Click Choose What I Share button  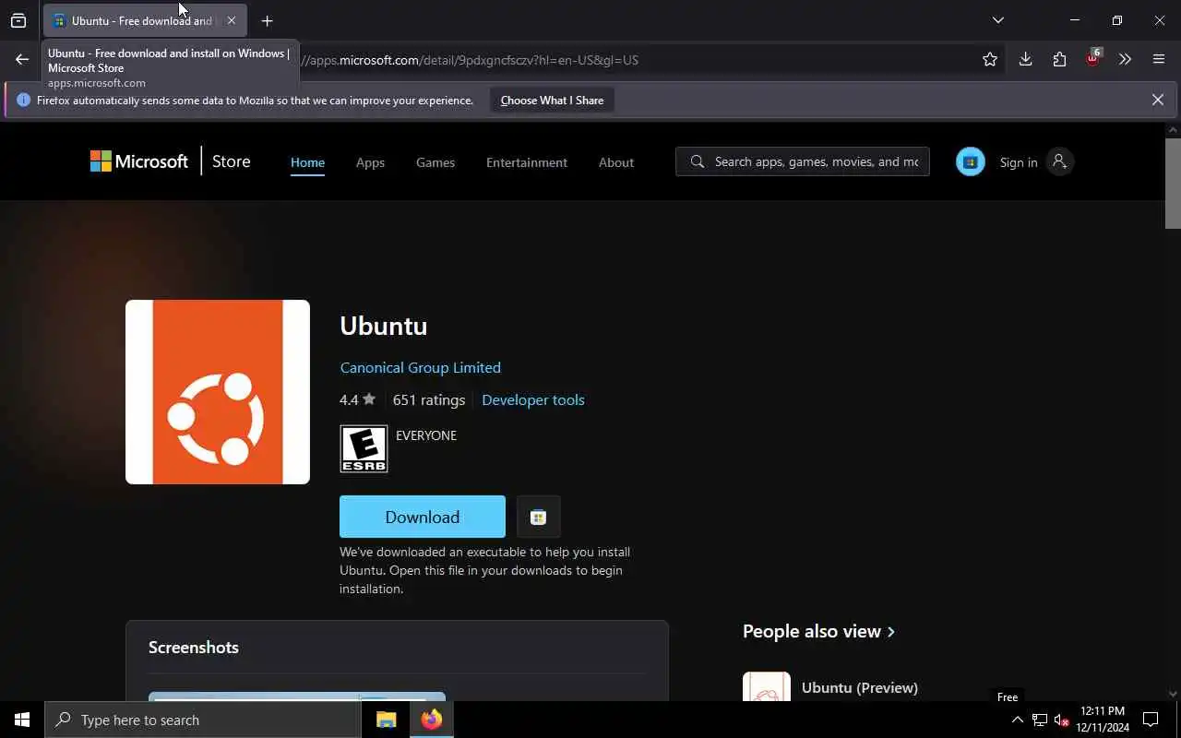(x=552, y=101)
